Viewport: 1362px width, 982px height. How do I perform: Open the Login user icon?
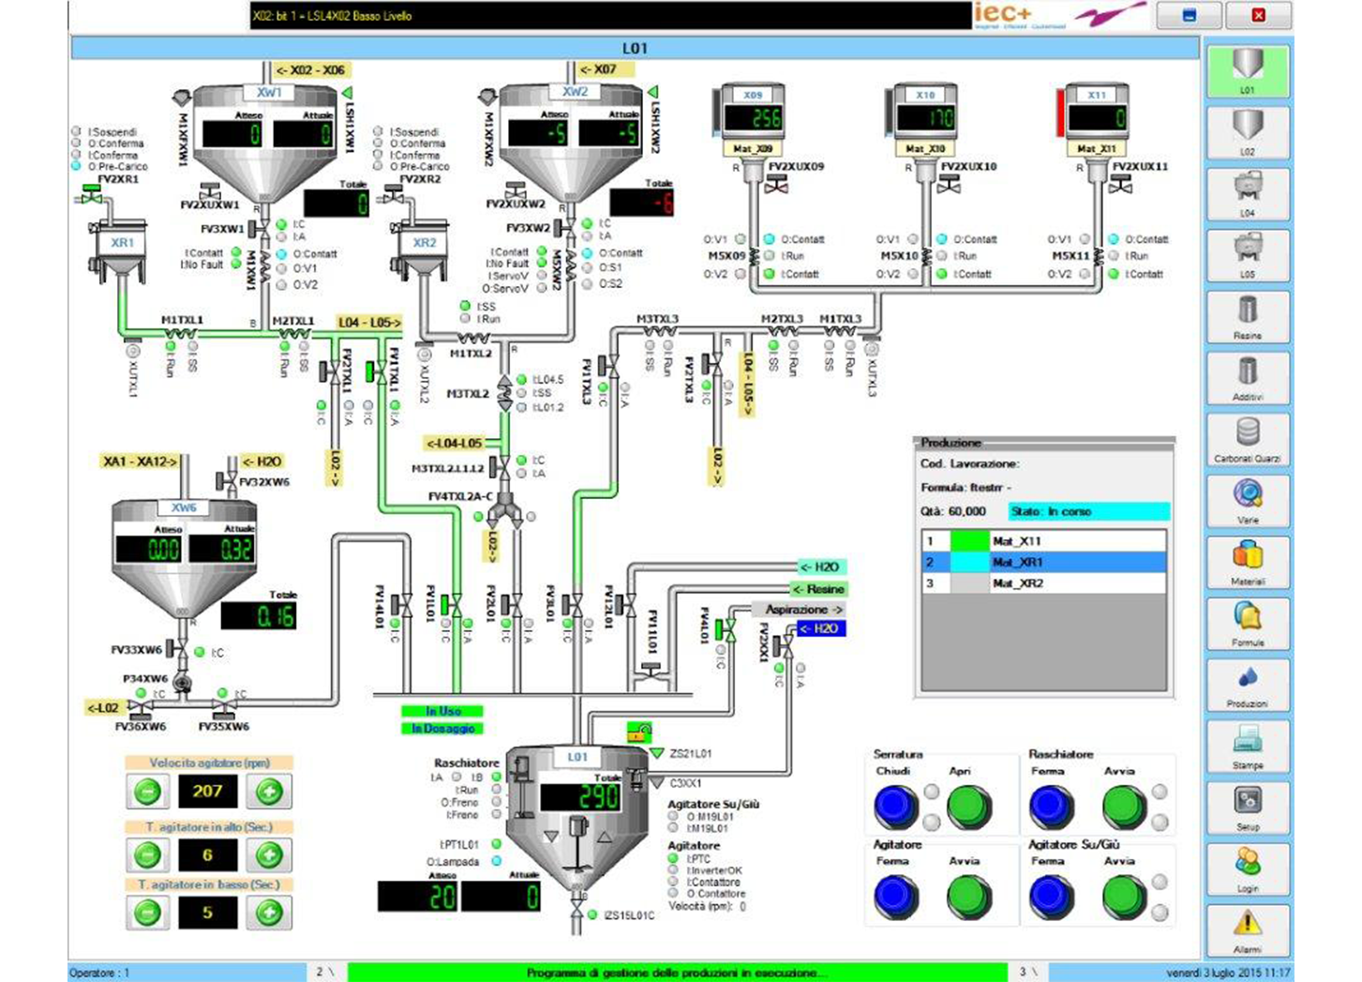(x=1247, y=868)
